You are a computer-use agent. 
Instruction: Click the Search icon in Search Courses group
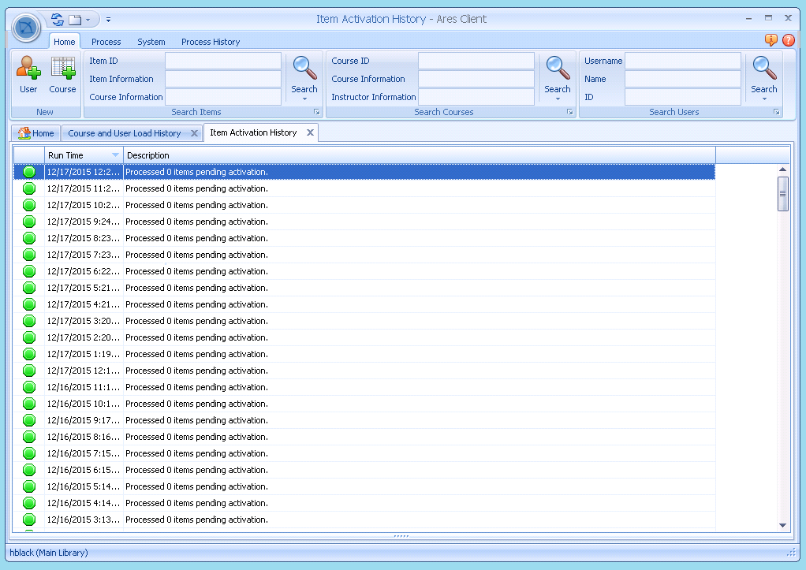coord(558,68)
